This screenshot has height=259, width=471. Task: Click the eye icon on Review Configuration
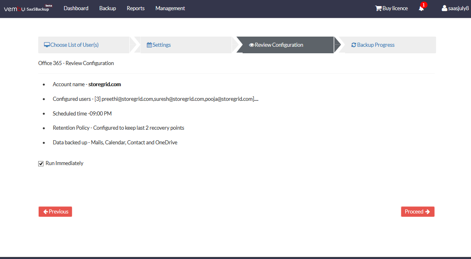pyautogui.click(x=252, y=45)
